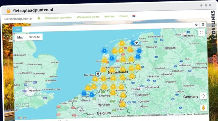Open the Berichten menu item
Viewport: 218px width, 121px height.
pos(109,16)
